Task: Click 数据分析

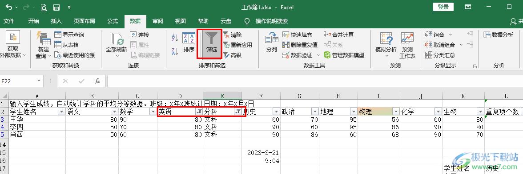Action: point(498,35)
